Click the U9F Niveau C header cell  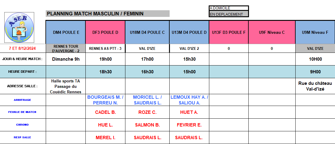(272, 32)
